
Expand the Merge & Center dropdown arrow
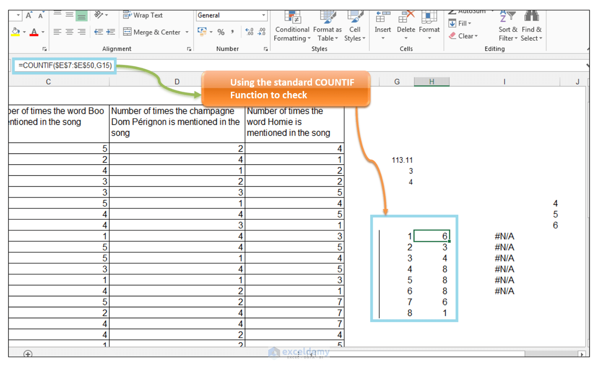[x=187, y=32]
